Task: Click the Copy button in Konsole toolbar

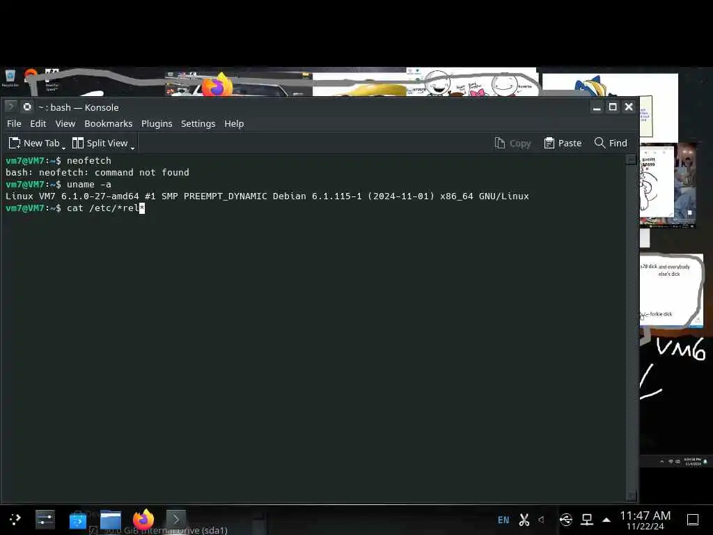Action: (x=512, y=144)
